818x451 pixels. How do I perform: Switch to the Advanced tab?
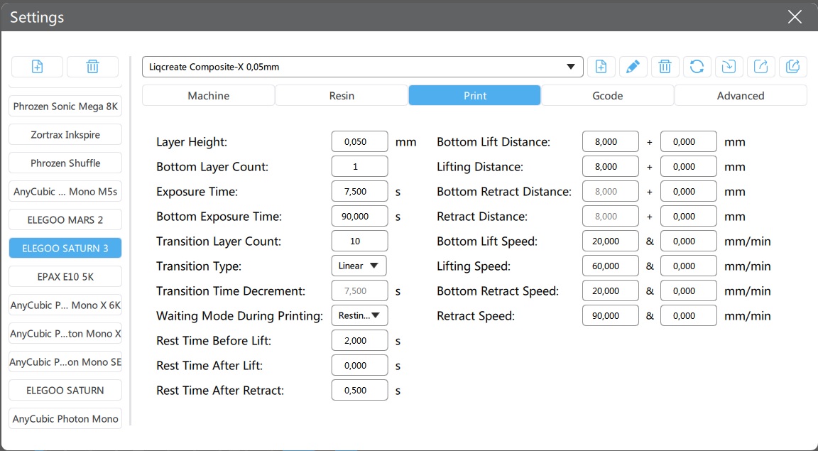740,95
